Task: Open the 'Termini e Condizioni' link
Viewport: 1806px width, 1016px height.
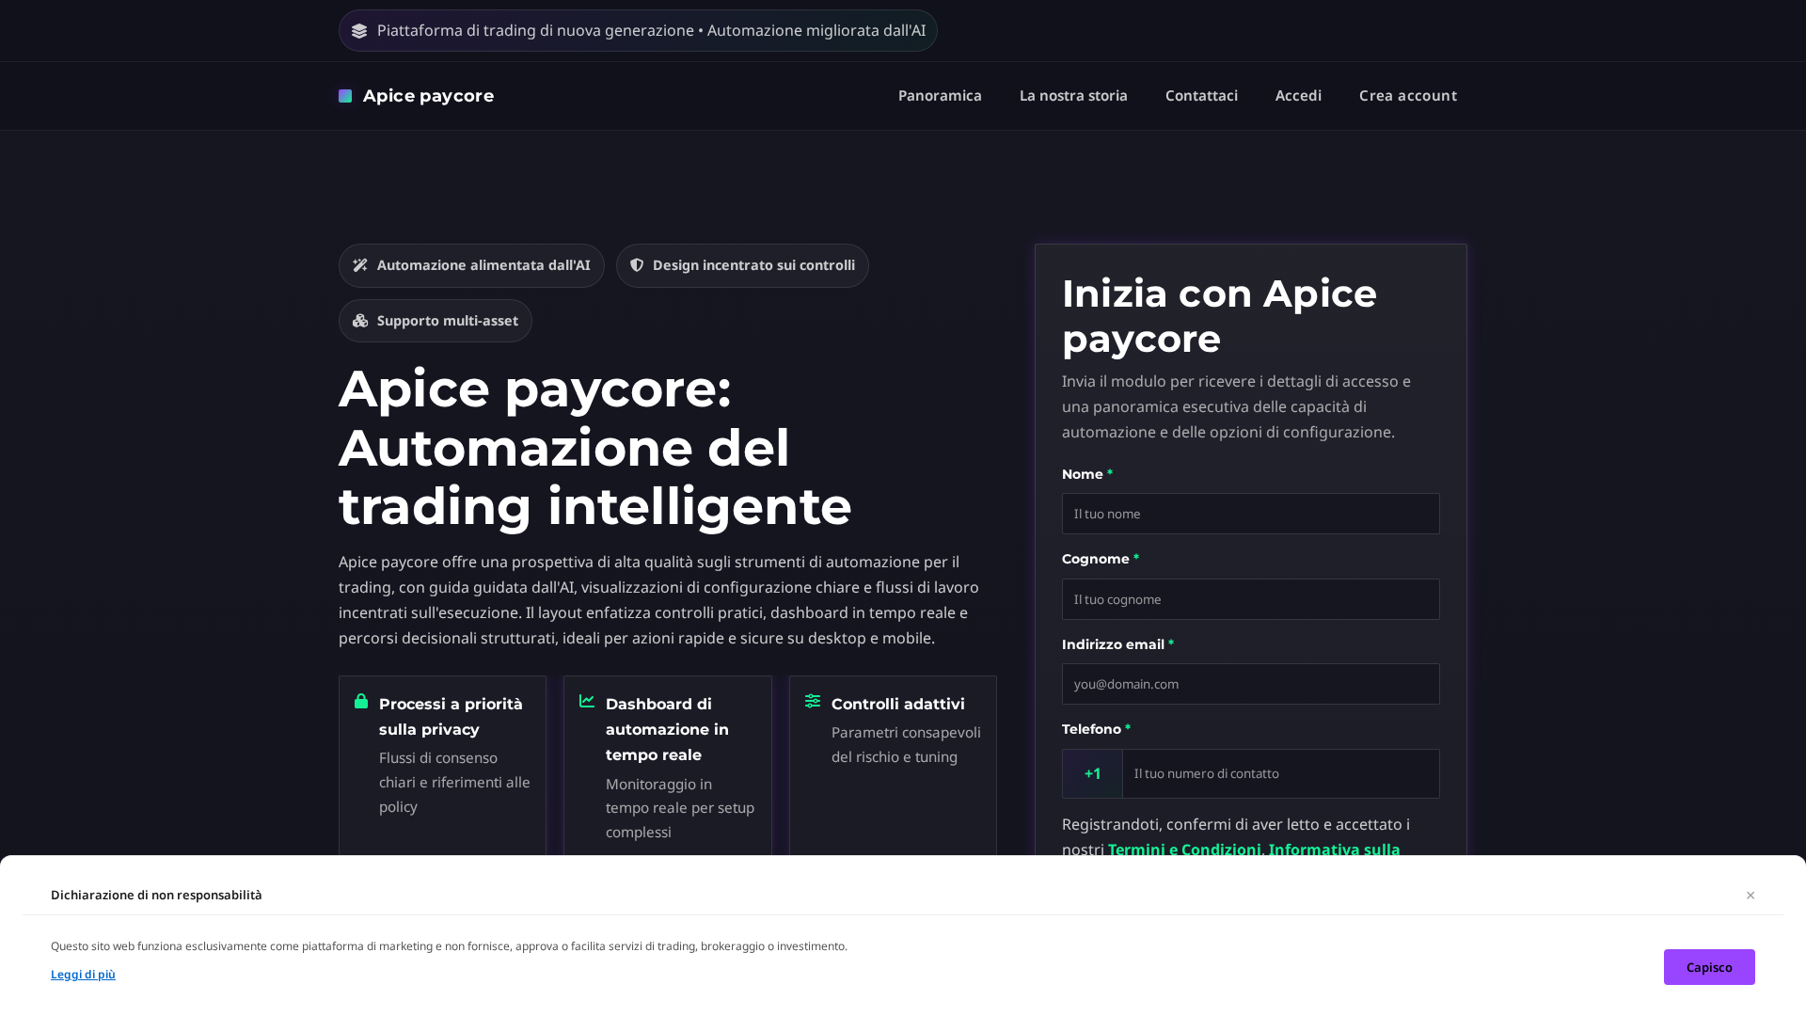Action: (x=1185, y=849)
